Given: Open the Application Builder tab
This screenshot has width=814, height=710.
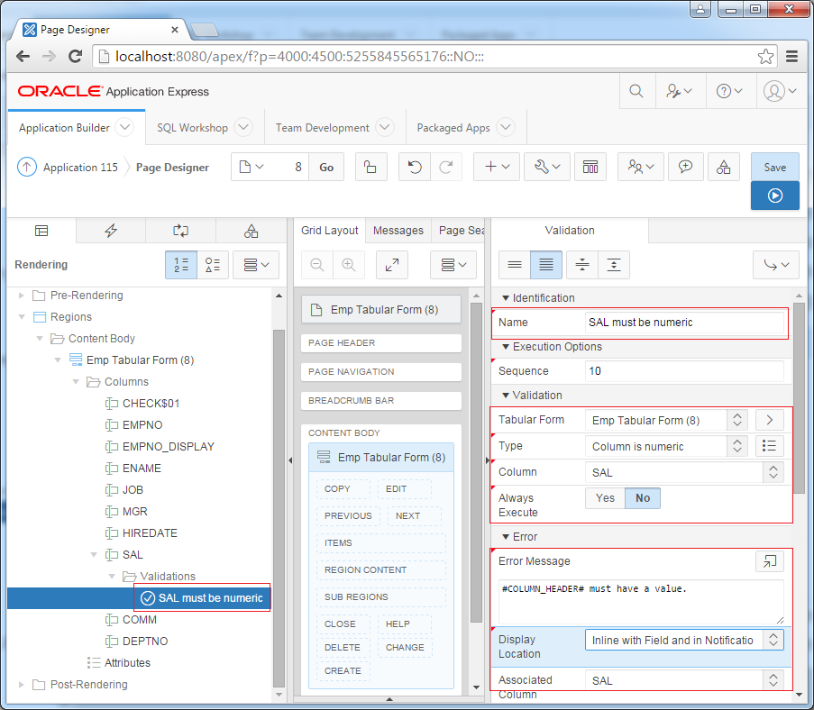Looking at the screenshot, I should (x=64, y=128).
